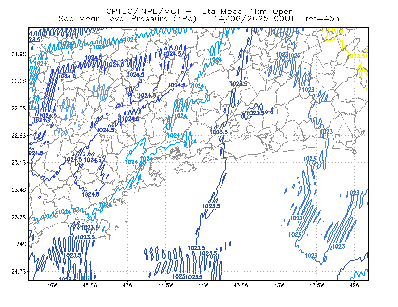Click the 21.9S latitude axis label
Screen dimensions: 398x307
19,54
